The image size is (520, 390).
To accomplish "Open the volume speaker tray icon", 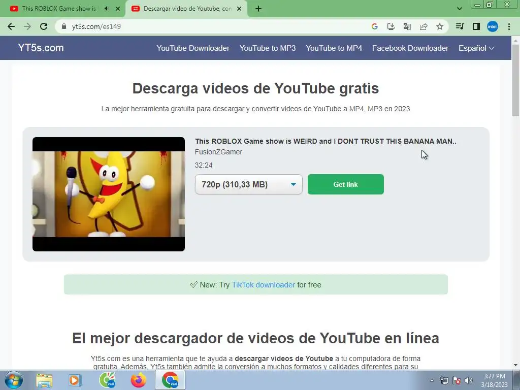I will tap(469, 380).
